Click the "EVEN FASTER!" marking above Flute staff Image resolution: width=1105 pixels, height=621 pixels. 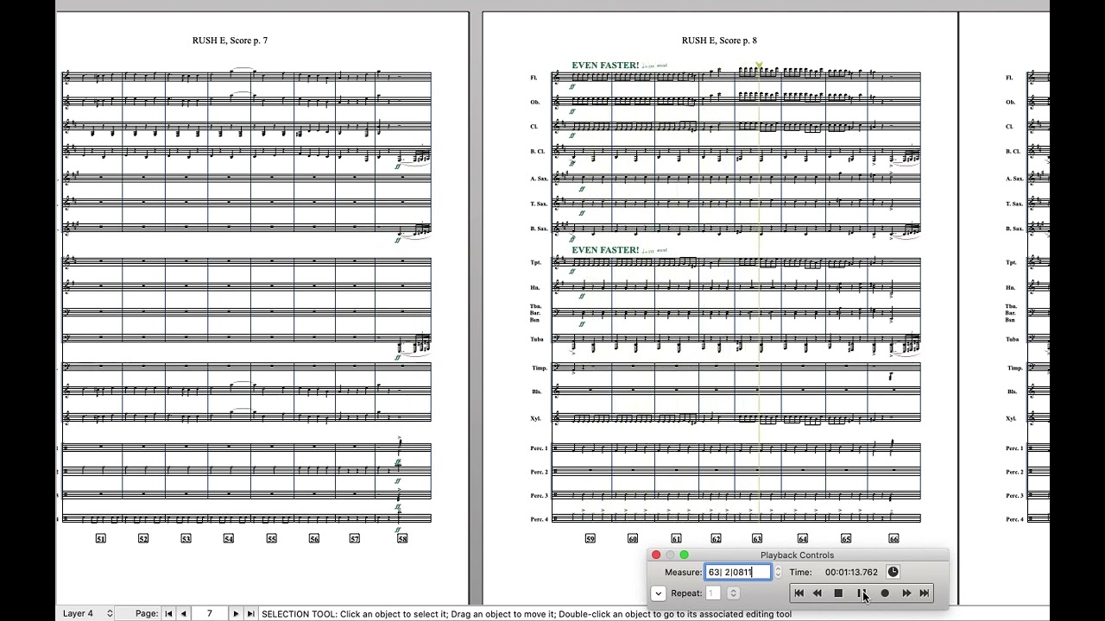click(x=605, y=66)
